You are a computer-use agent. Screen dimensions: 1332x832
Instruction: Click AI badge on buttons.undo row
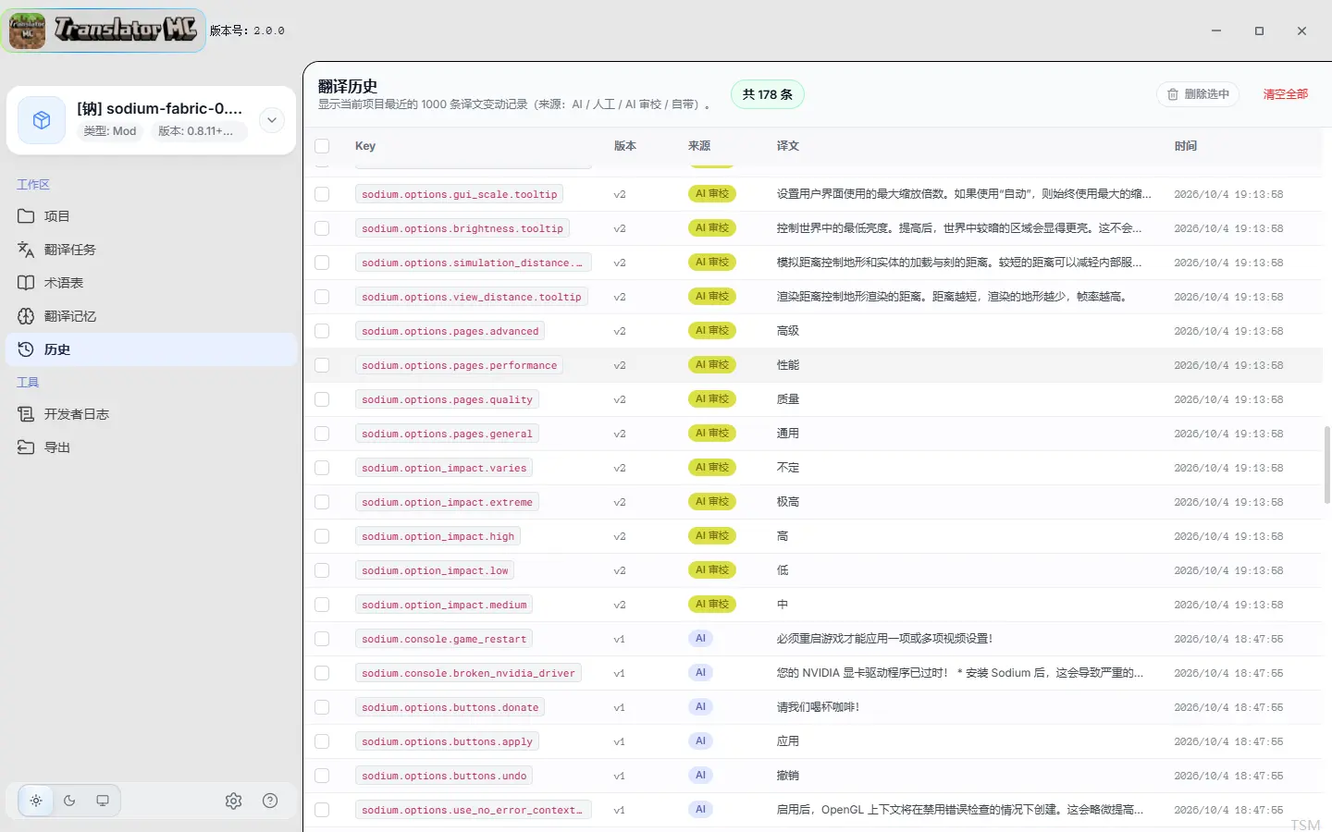[700, 775]
